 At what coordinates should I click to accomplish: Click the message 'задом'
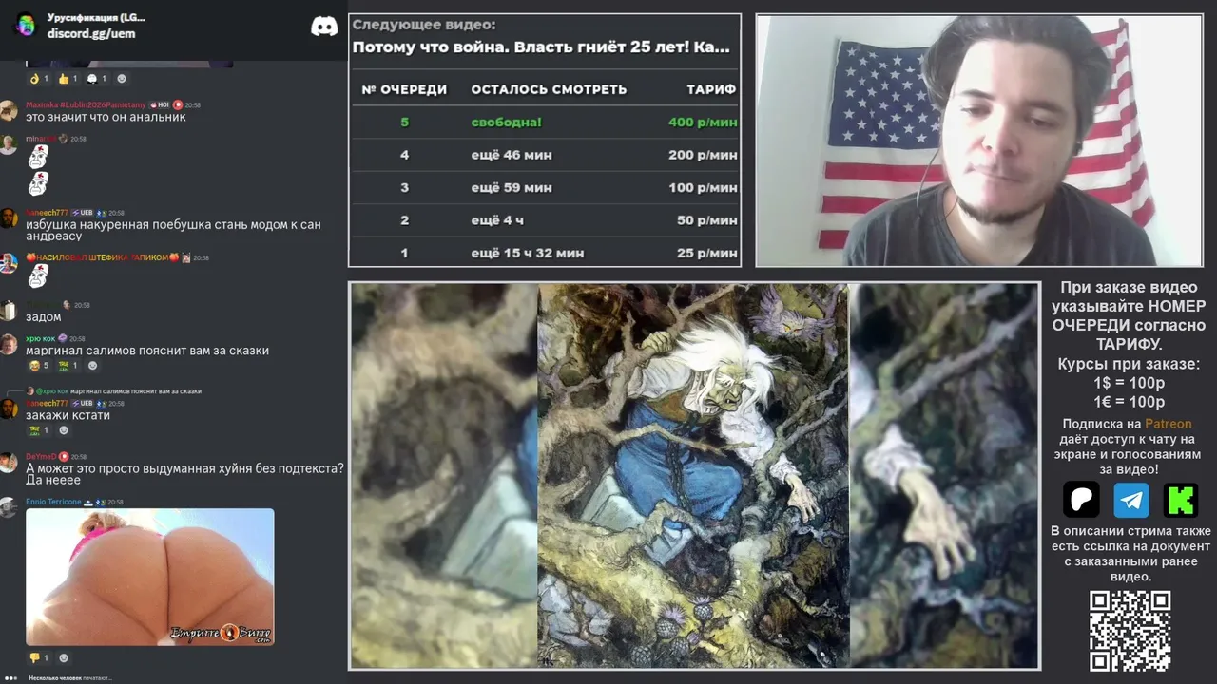(x=44, y=317)
